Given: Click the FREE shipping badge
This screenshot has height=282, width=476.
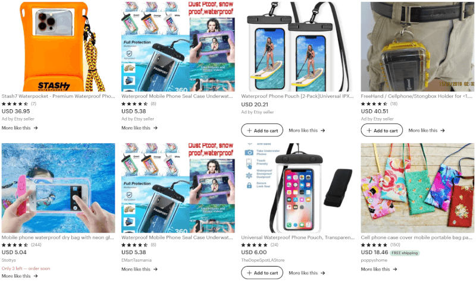Looking at the screenshot, I should click(405, 253).
